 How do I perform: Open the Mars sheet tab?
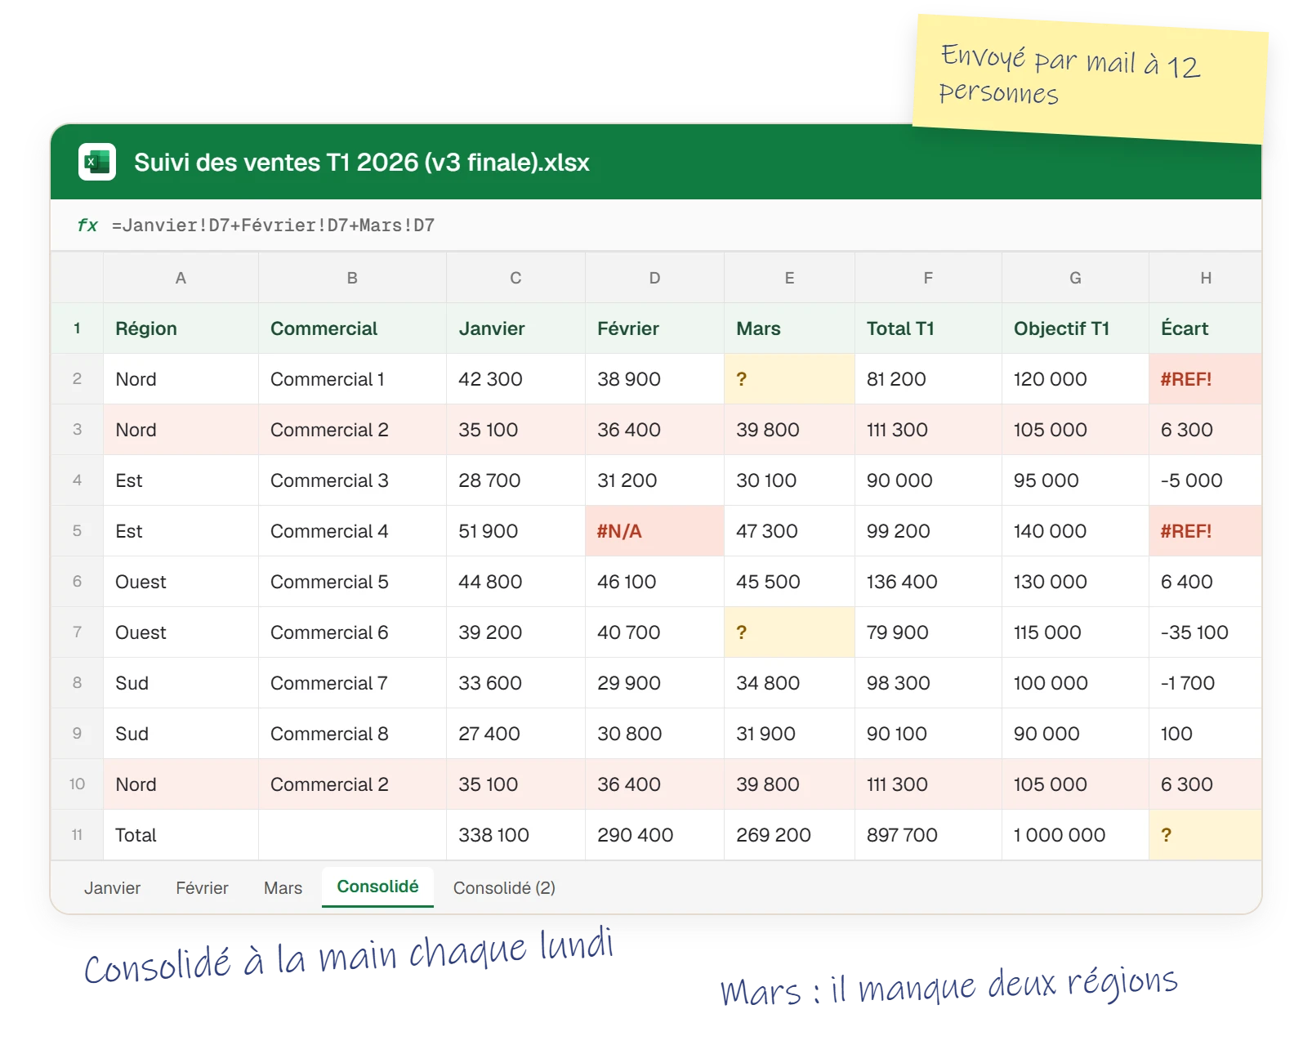point(283,888)
